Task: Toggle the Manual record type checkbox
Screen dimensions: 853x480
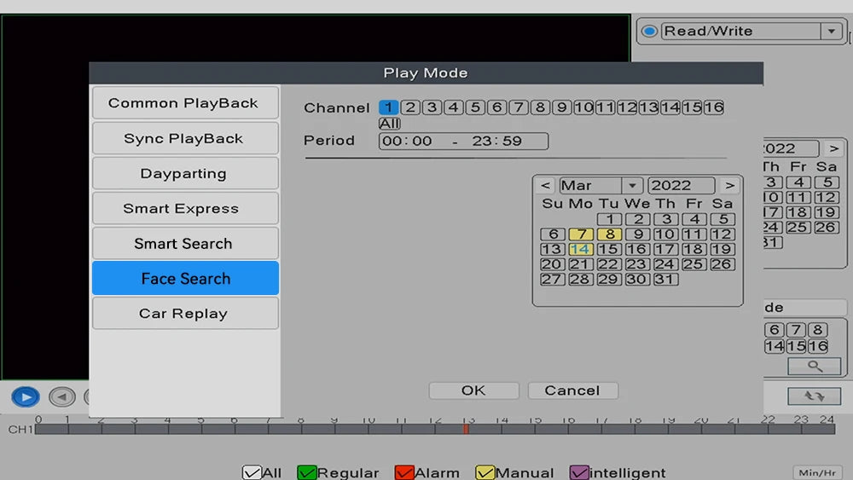Action: (485, 472)
